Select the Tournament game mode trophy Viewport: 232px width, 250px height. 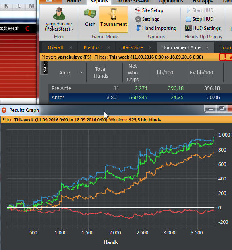pyautogui.click(x=114, y=19)
